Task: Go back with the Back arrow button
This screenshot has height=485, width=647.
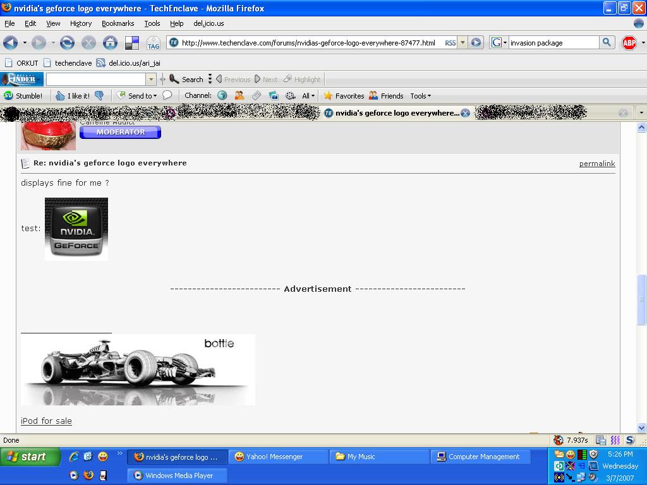Action: (x=10, y=42)
